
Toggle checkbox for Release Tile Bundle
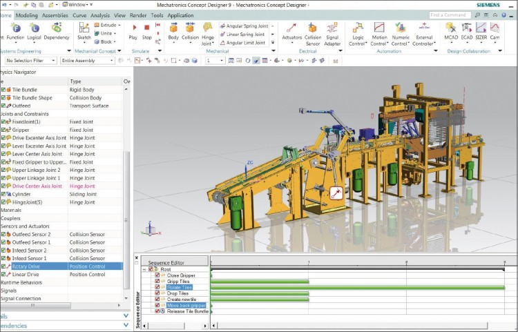(x=157, y=311)
